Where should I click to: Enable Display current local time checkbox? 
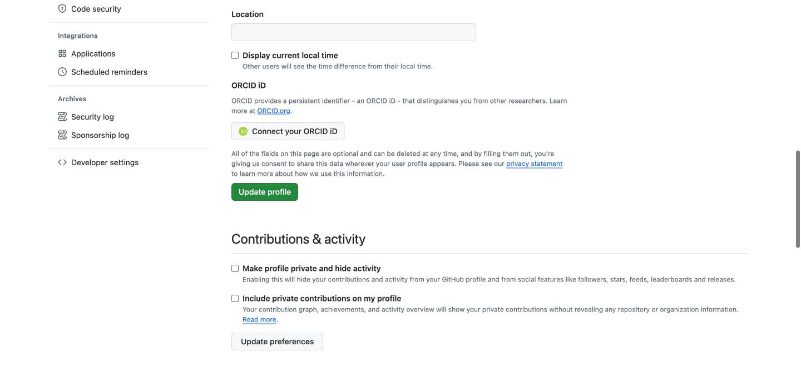pos(235,56)
